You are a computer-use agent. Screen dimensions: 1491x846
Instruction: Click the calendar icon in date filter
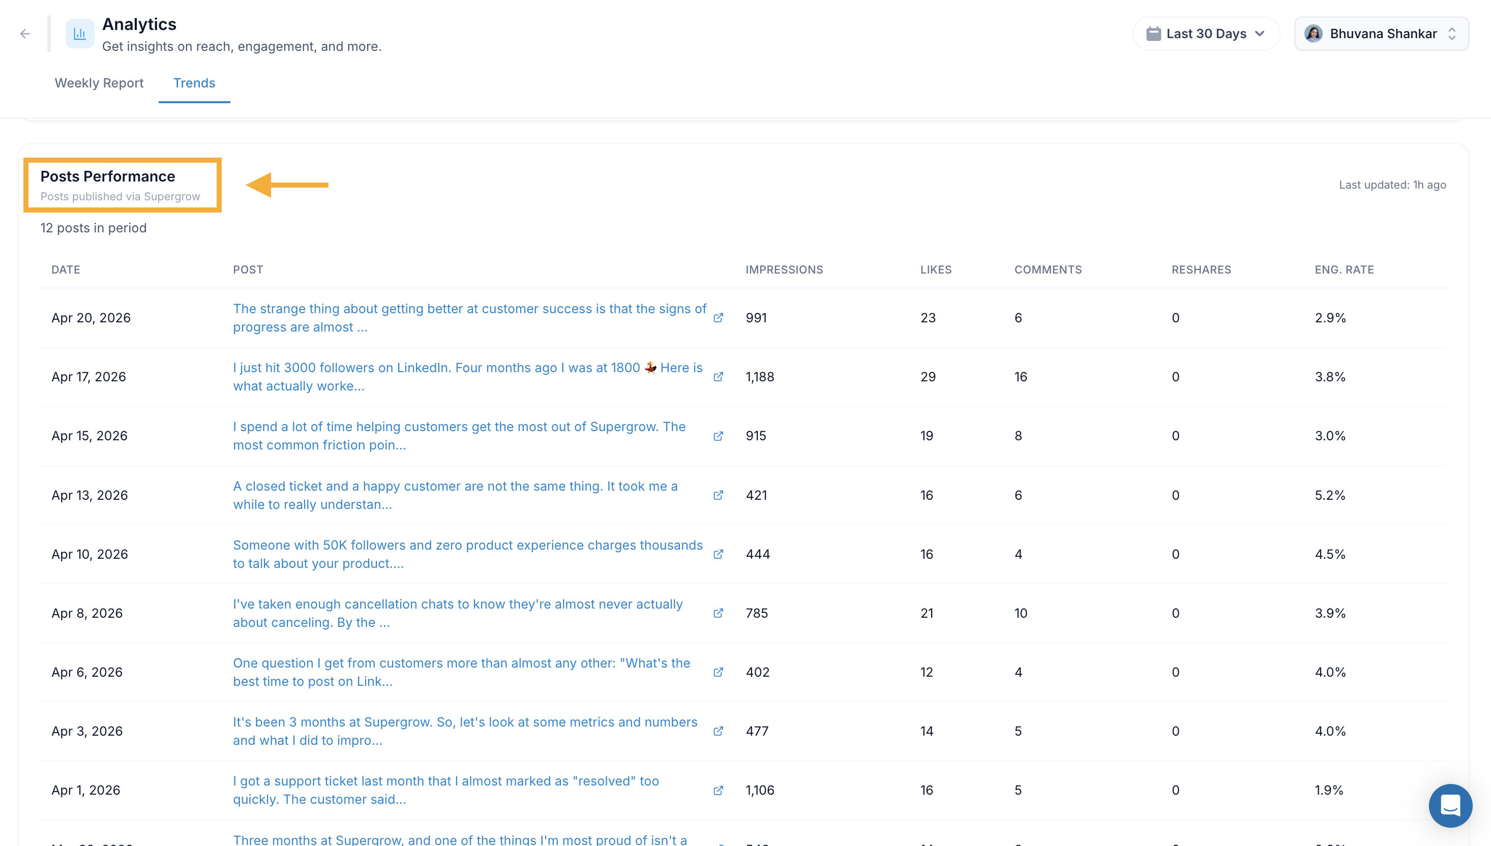(1153, 34)
